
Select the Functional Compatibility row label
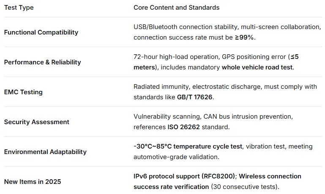41,32
